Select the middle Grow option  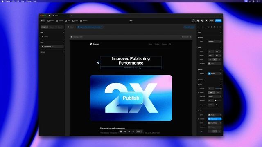[x=215, y=60]
